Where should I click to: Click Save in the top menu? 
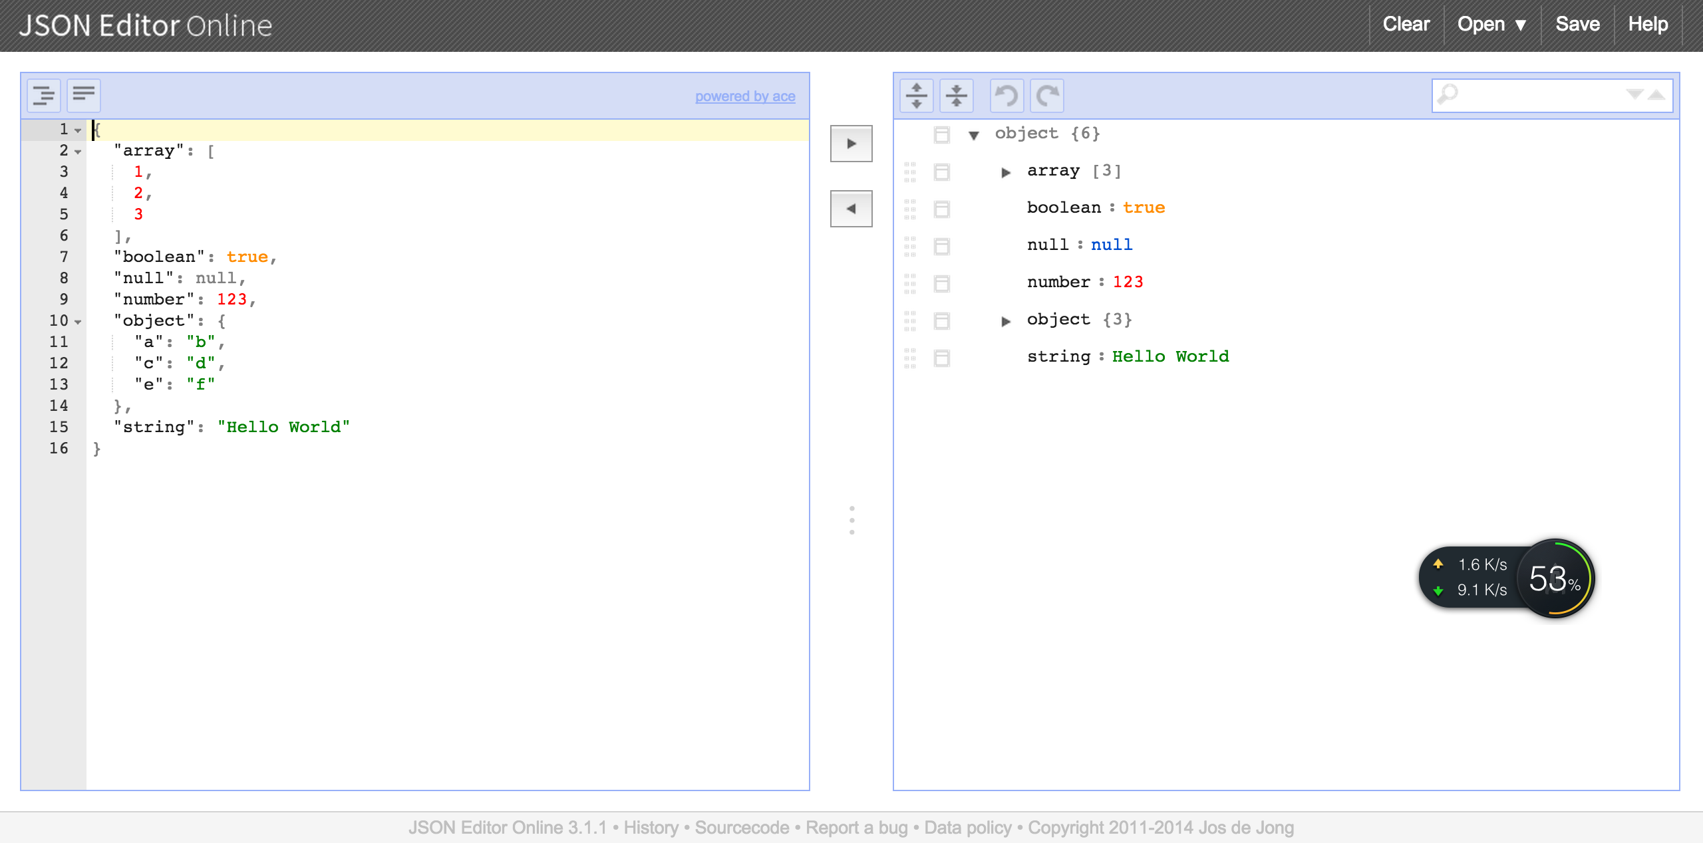[x=1577, y=25]
